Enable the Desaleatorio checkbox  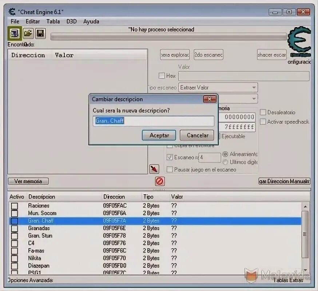(263, 112)
